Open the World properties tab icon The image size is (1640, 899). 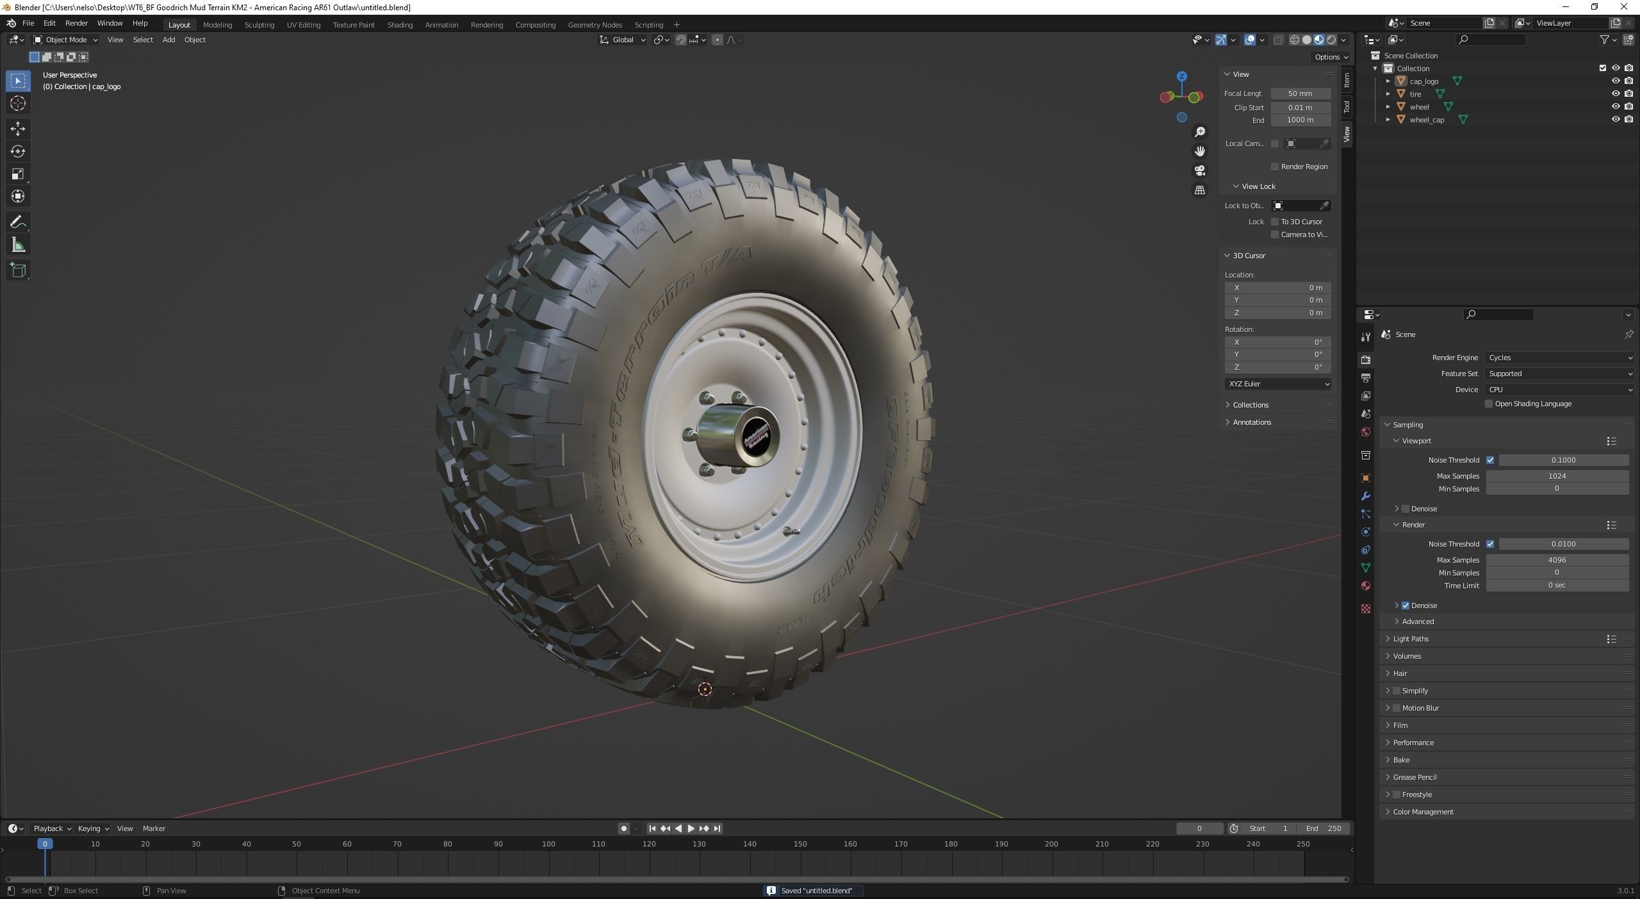click(x=1366, y=432)
